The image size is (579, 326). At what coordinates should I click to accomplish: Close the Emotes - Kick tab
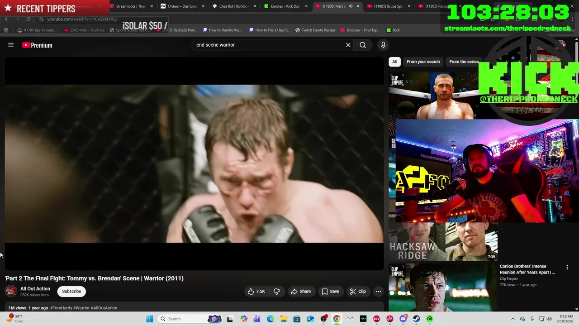point(306,6)
